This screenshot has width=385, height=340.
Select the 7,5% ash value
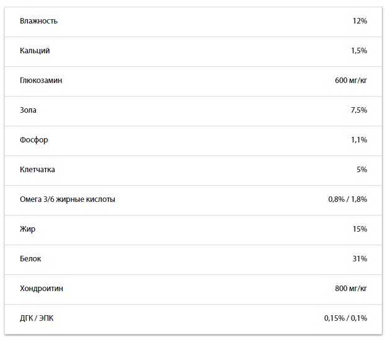(359, 110)
